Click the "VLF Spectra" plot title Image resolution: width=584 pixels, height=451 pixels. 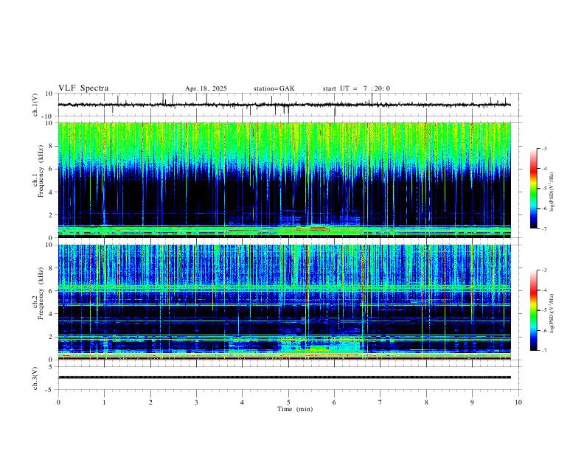tap(83, 88)
